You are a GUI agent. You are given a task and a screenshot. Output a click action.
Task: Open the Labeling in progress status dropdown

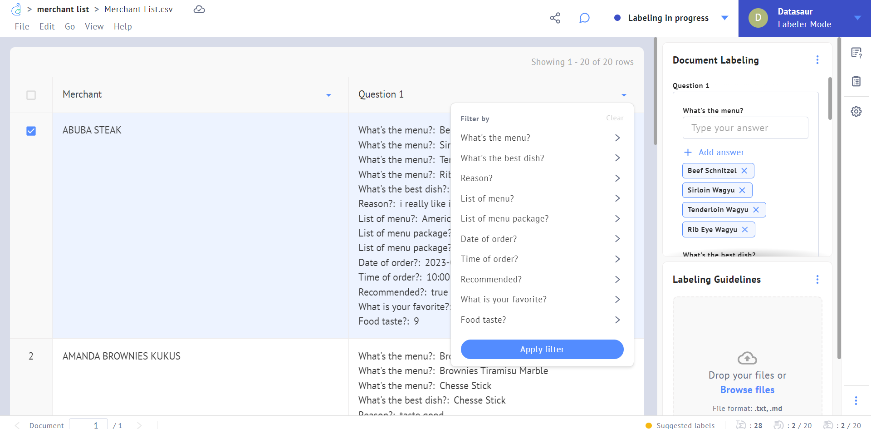tap(724, 18)
